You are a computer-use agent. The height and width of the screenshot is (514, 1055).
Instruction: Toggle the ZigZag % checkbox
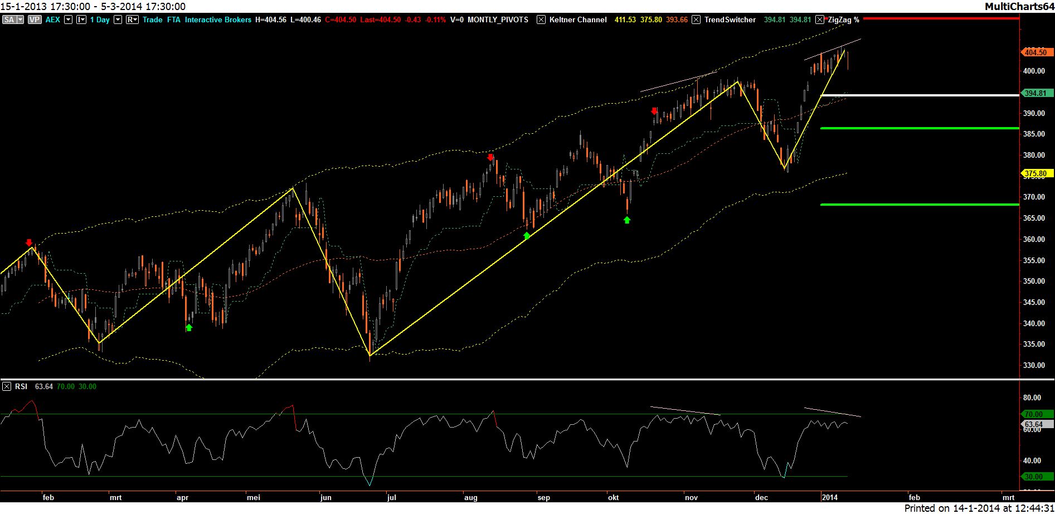pos(820,20)
